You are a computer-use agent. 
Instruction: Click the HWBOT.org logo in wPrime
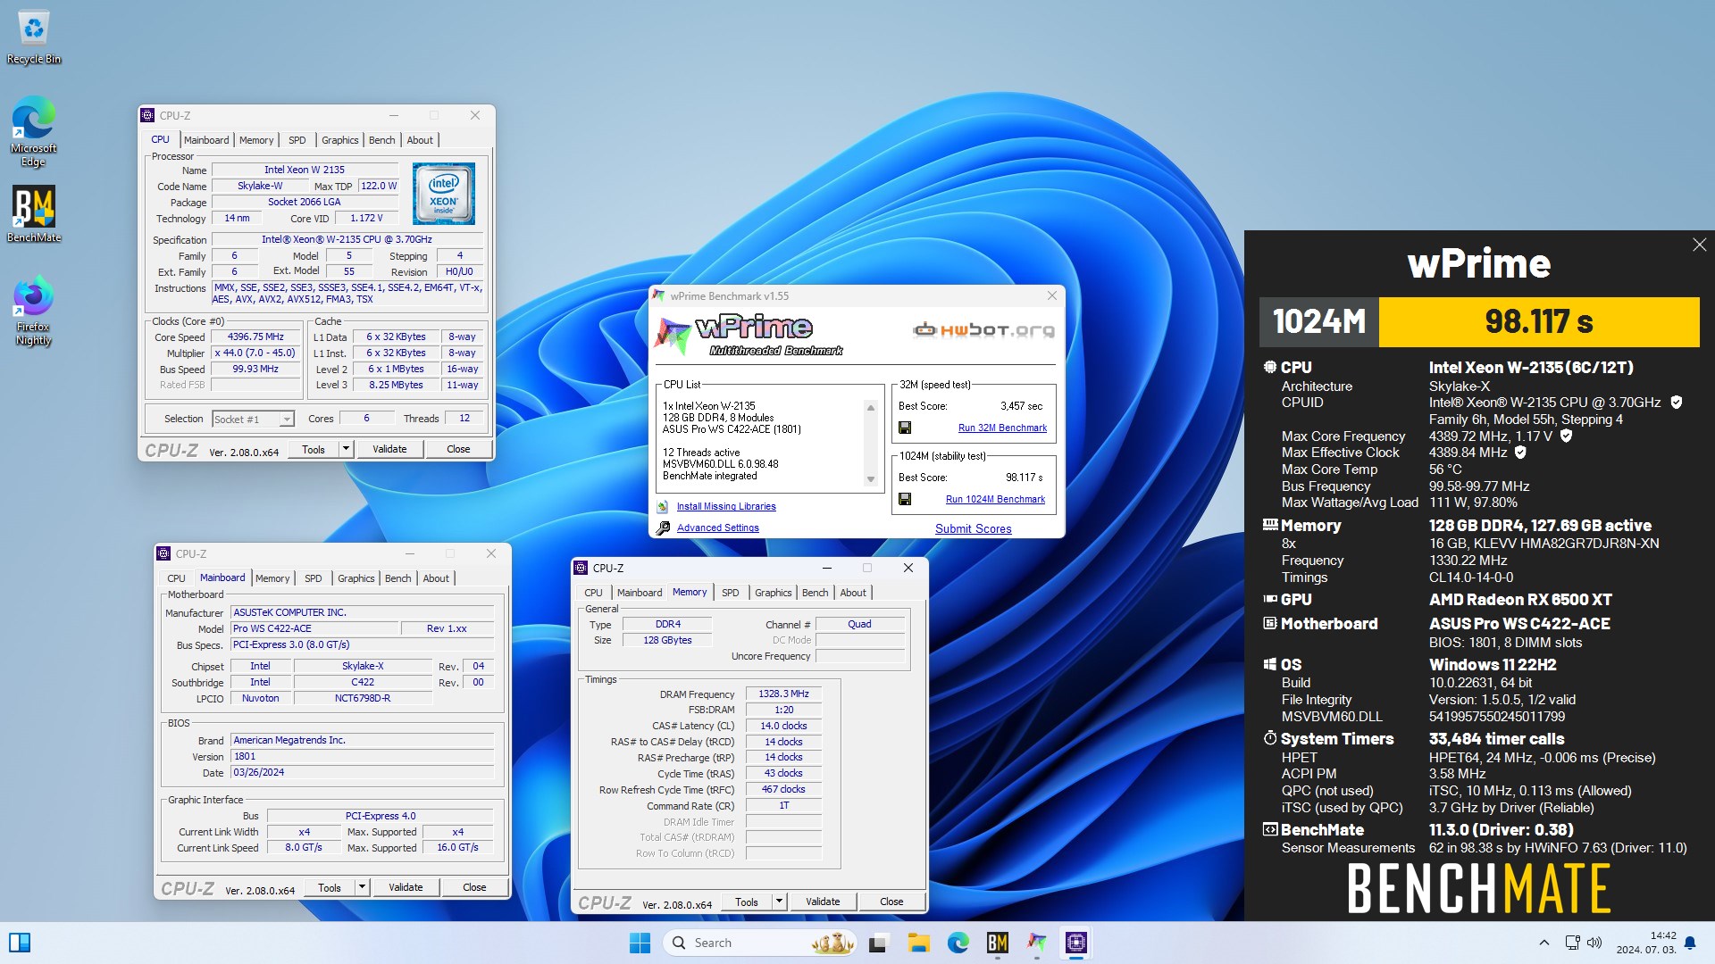983,330
